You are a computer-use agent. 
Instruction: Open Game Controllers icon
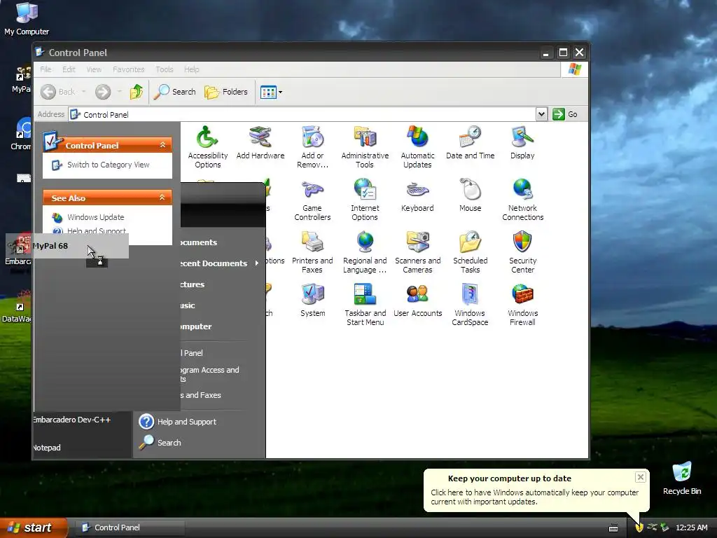point(312,200)
